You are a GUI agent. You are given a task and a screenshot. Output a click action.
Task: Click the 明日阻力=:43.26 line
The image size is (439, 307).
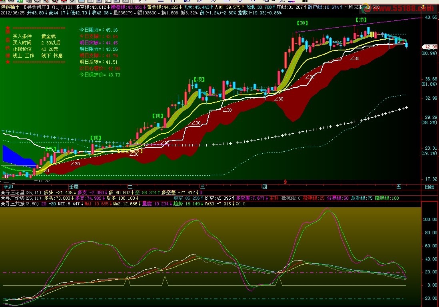[x=98, y=49]
